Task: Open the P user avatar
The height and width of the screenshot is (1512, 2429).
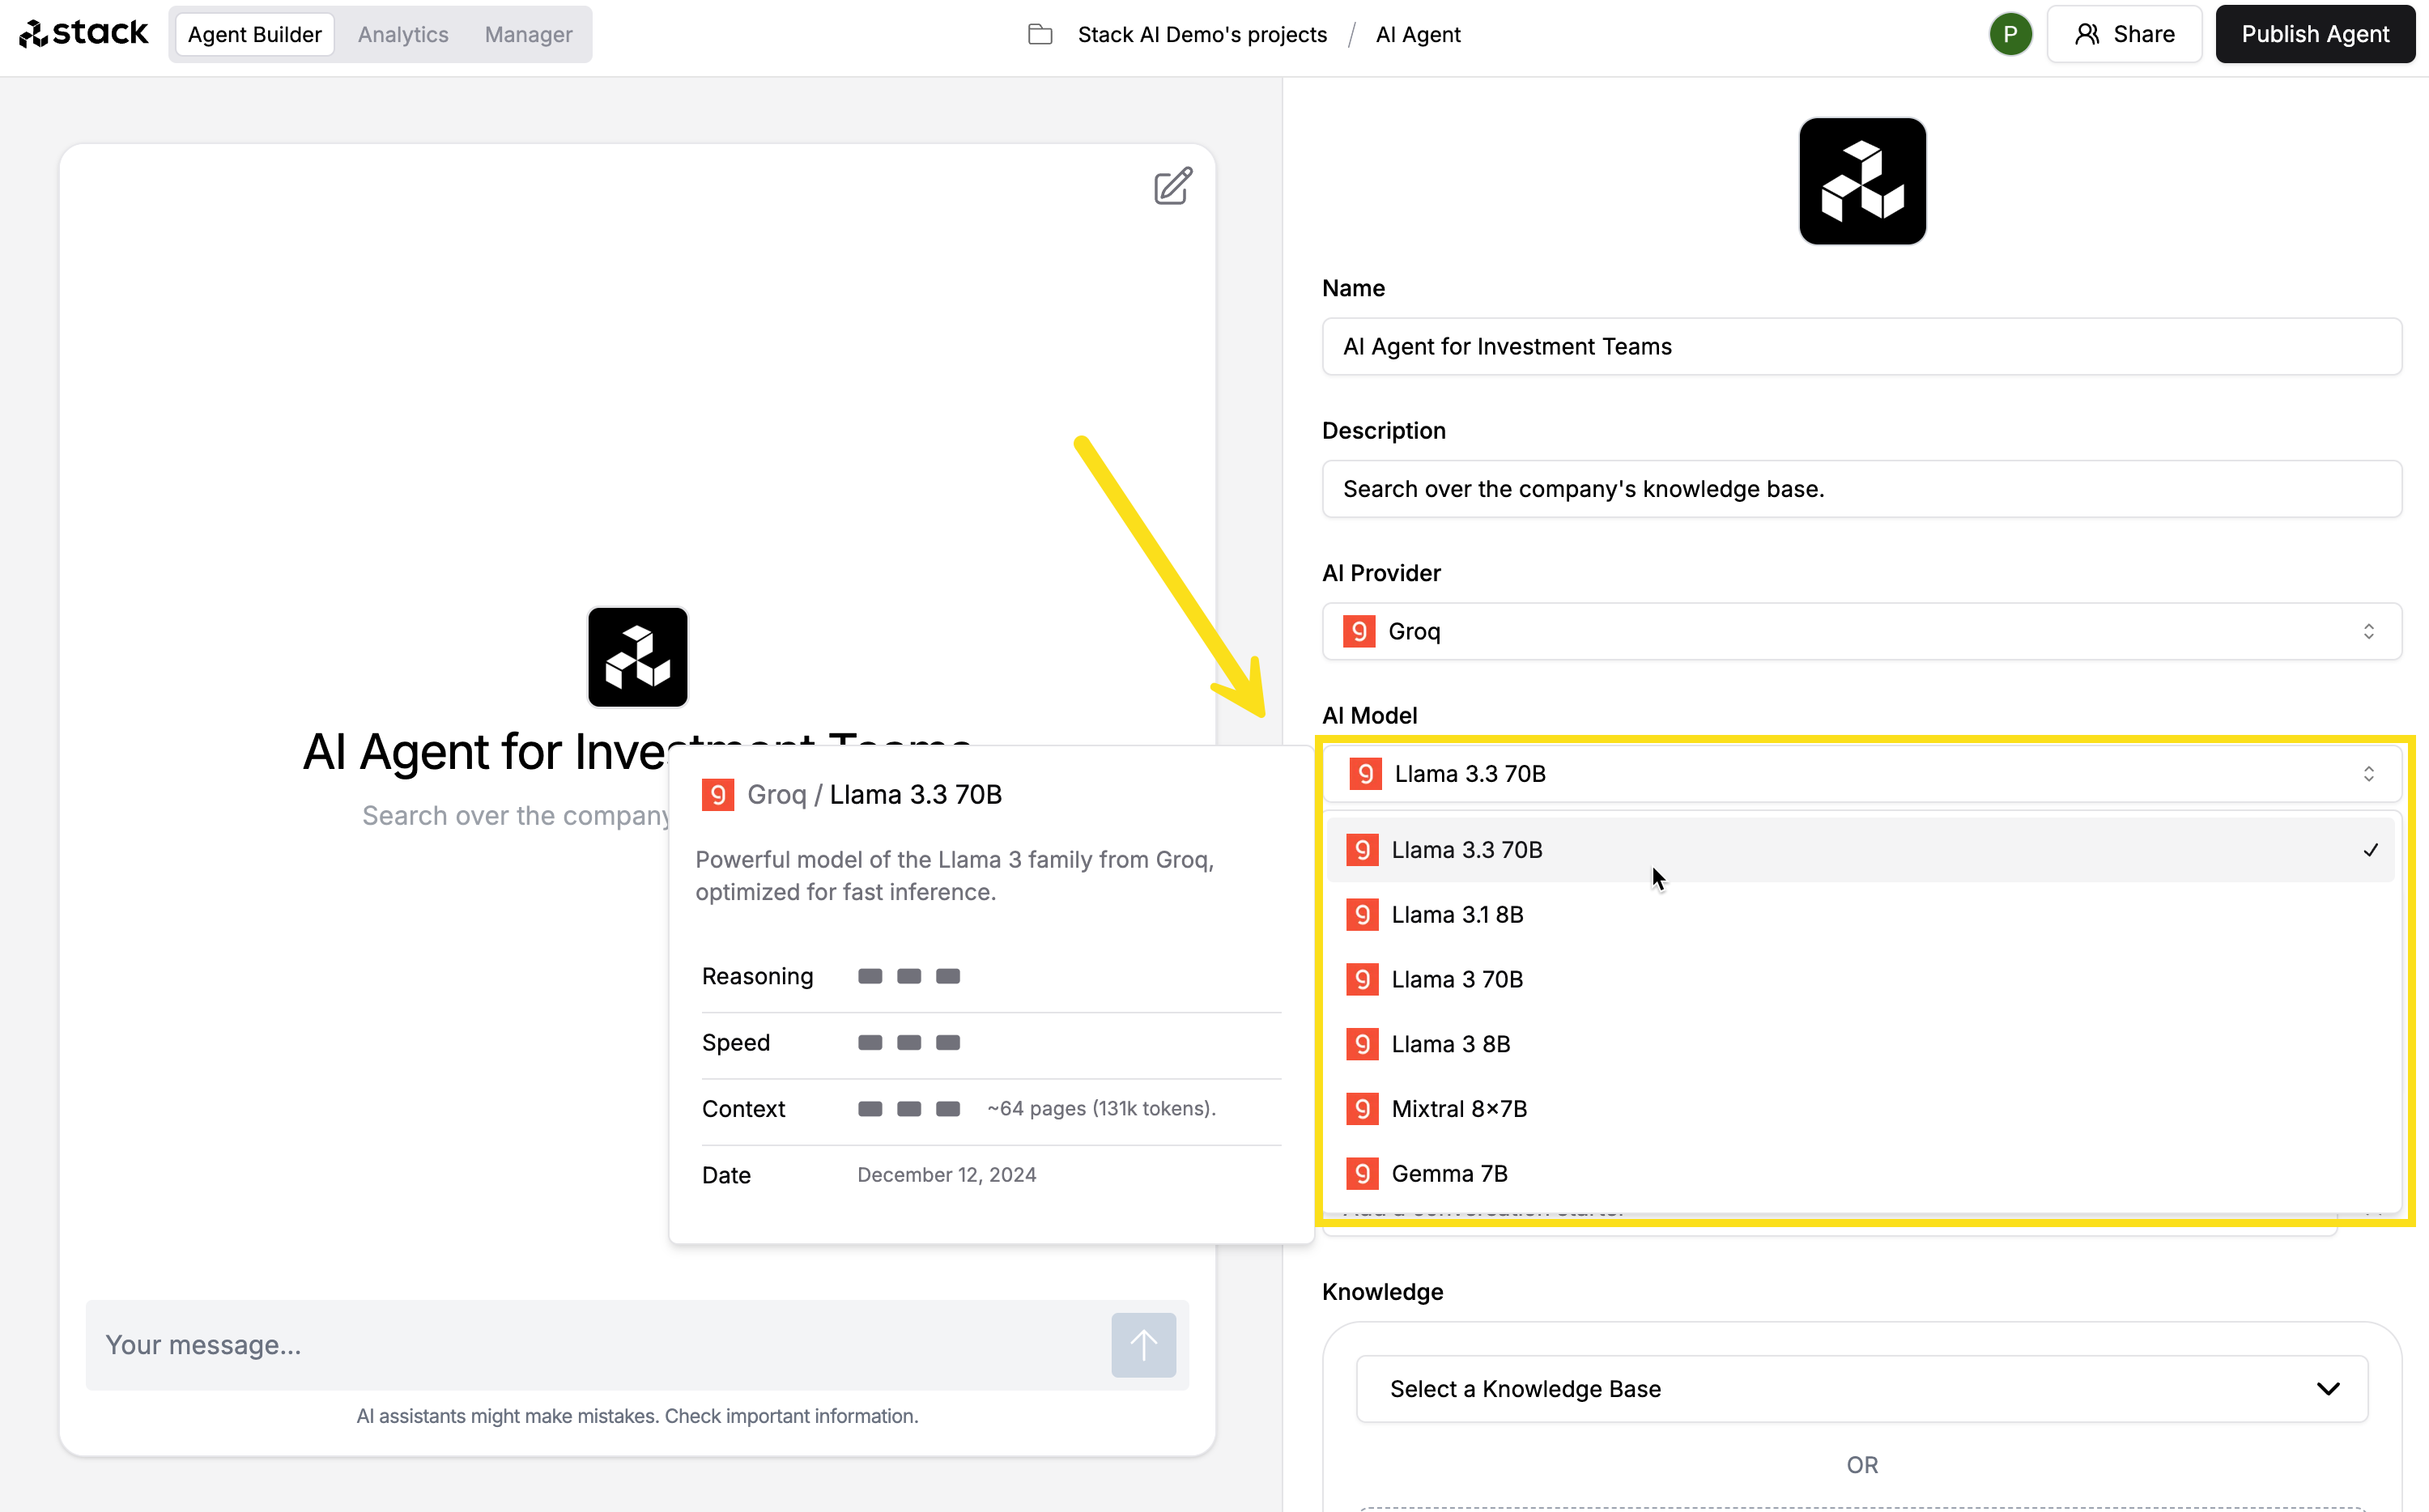Action: pos(2010,34)
